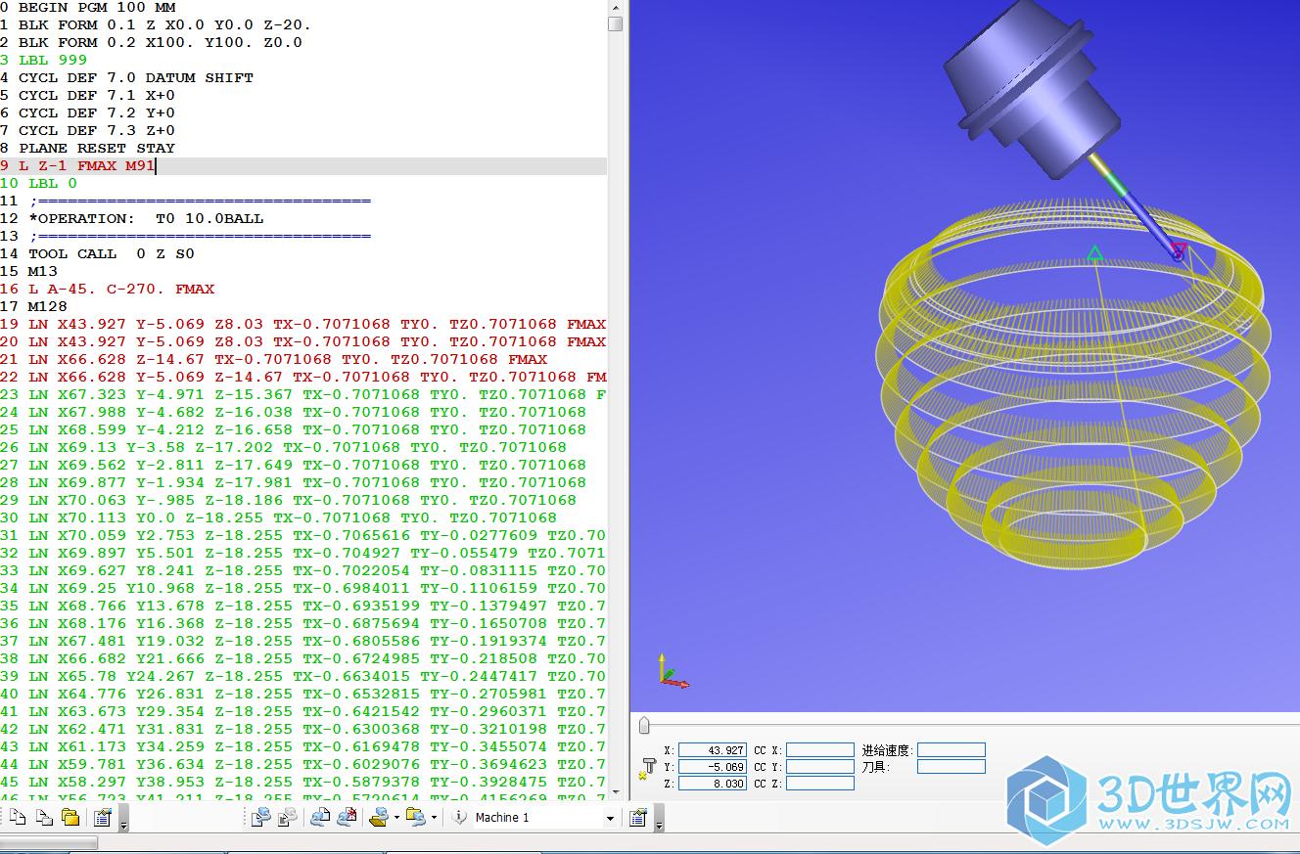Select line 9 L Z-1 FMAX M91
This screenshot has width=1300, height=854.
[x=303, y=165]
